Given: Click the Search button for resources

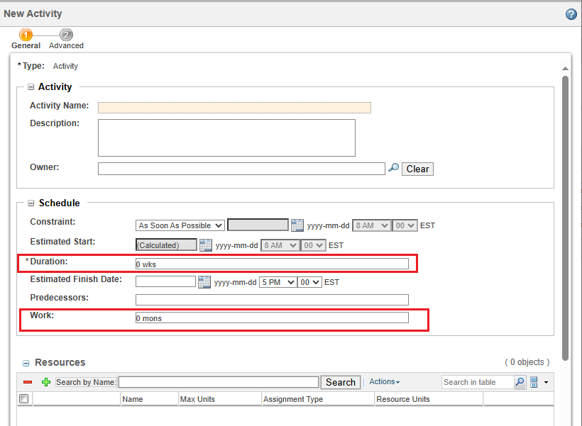Looking at the screenshot, I should 340,382.
